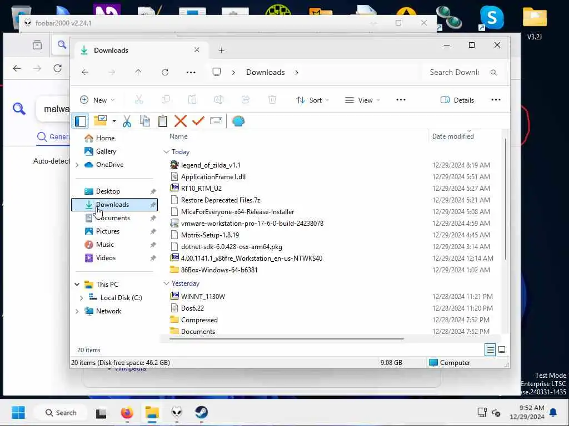Screen dimensions: 569x426
Task: Click the ellipsis button right of Details
Action: click(496, 100)
